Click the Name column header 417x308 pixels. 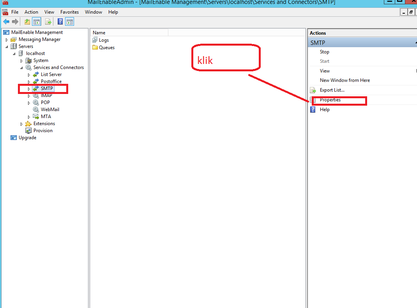point(129,33)
